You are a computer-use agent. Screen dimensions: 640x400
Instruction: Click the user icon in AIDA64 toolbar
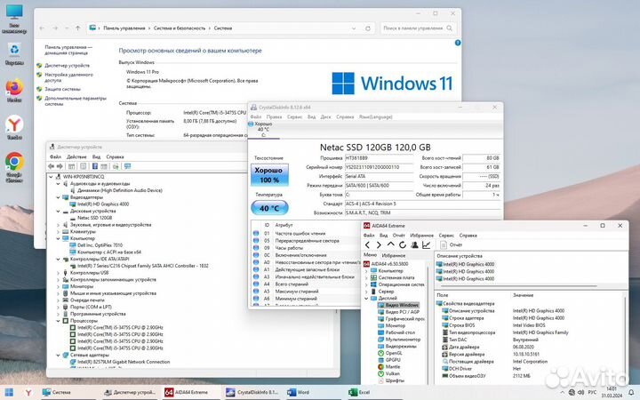tap(414, 245)
